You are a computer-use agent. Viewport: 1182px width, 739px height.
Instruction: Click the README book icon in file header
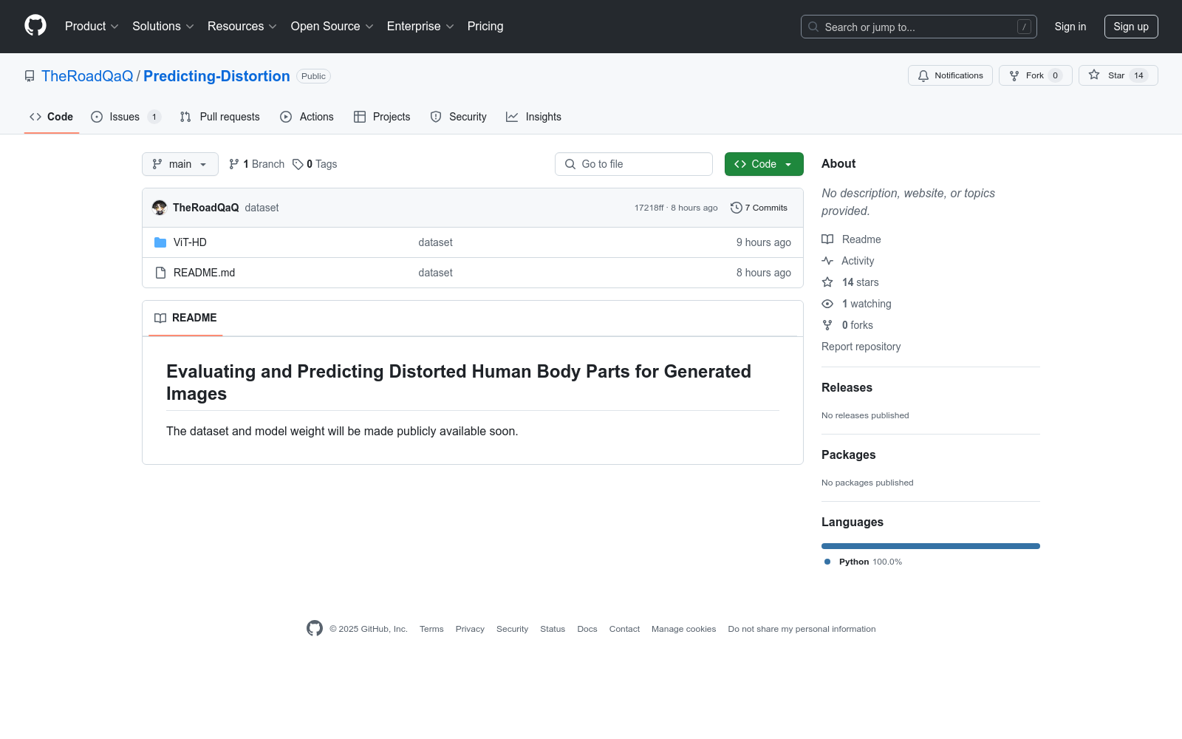[x=160, y=318]
